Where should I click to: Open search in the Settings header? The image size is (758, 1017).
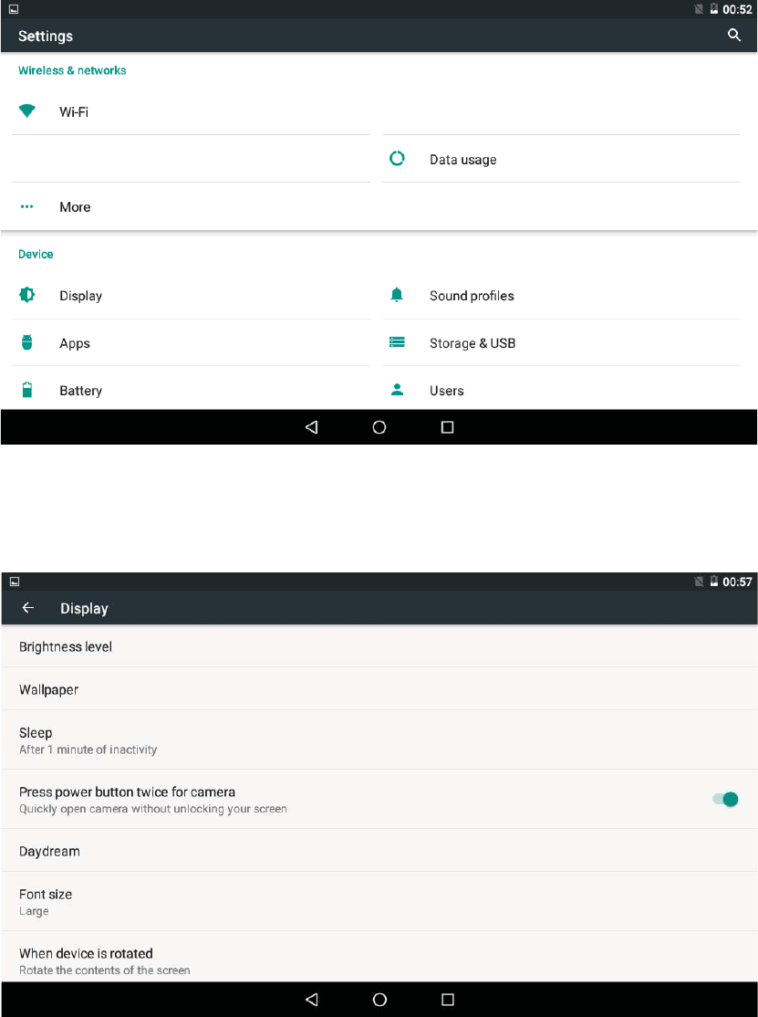733,35
